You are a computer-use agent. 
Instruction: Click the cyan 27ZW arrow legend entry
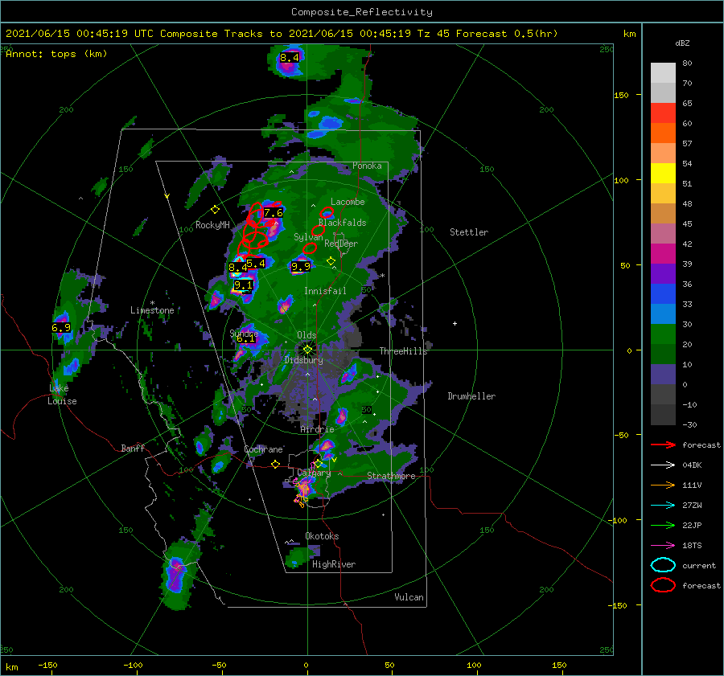(x=663, y=506)
